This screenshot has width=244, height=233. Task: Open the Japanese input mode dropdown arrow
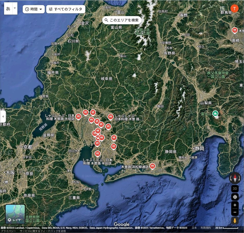[15, 8]
